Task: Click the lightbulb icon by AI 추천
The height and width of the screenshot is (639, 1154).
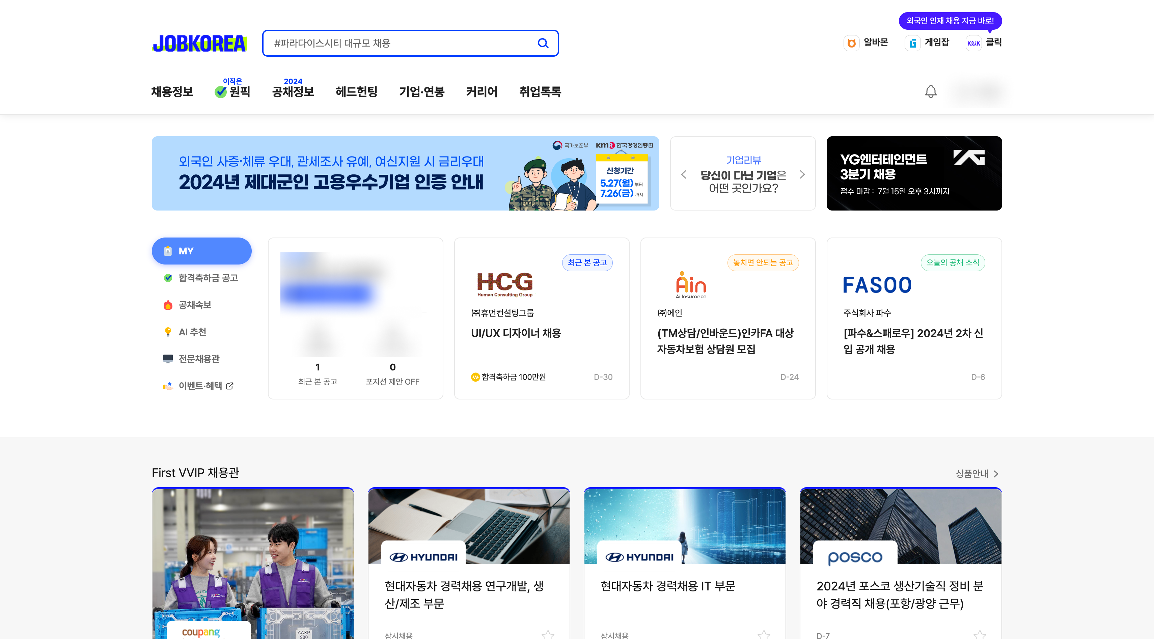Action: [168, 332]
